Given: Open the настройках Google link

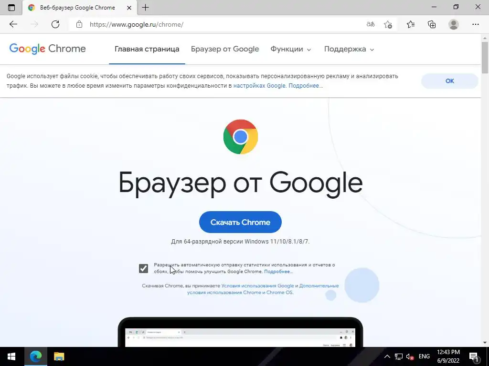Looking at the screenshot, I should click(259, 86).
